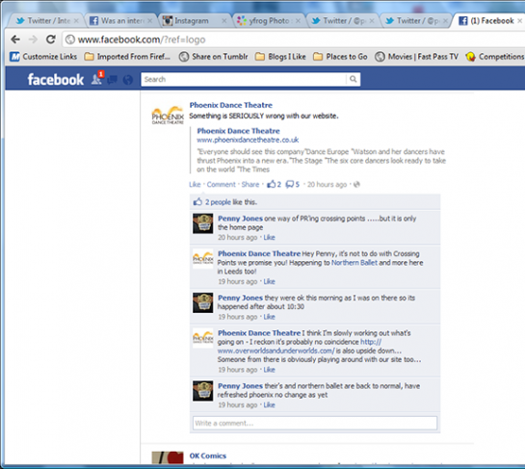Share the Phoenix Dance Theatre post
Screen dimensions: 525x469
point(250,185)
